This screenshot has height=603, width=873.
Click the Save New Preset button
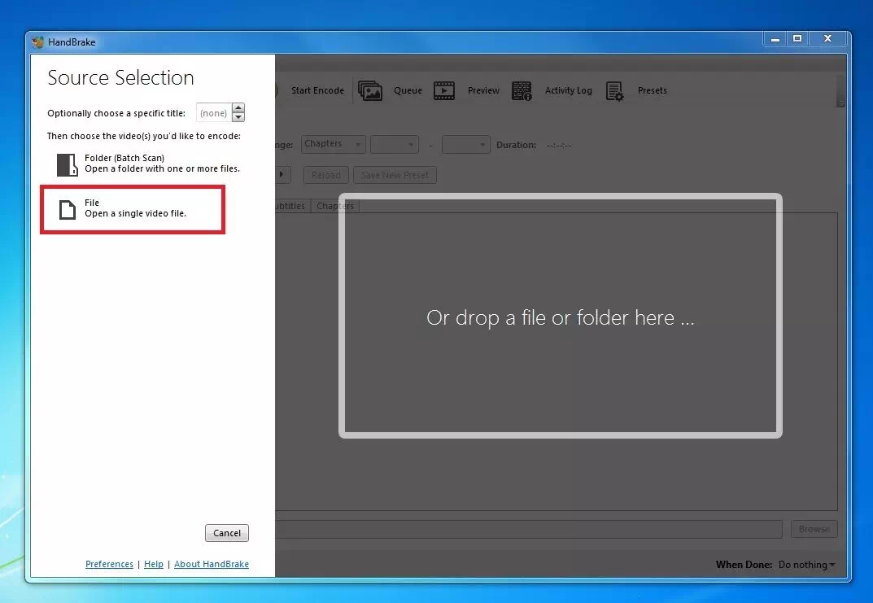pyautogui.click(x=395, y=175)
